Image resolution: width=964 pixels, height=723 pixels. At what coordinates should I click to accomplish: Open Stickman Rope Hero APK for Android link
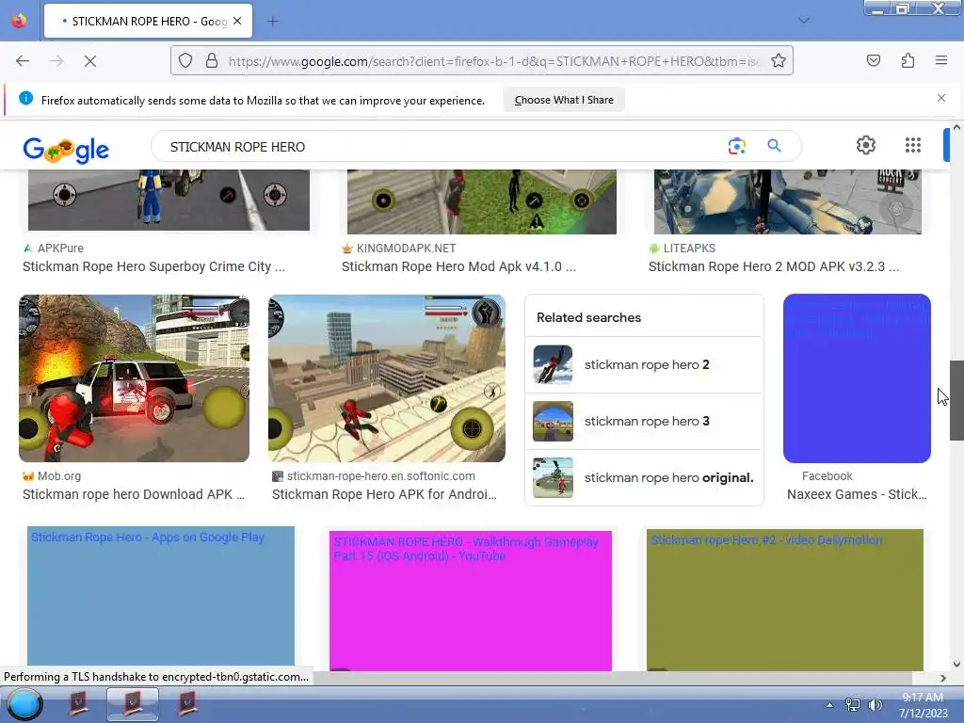coord(384,494)
